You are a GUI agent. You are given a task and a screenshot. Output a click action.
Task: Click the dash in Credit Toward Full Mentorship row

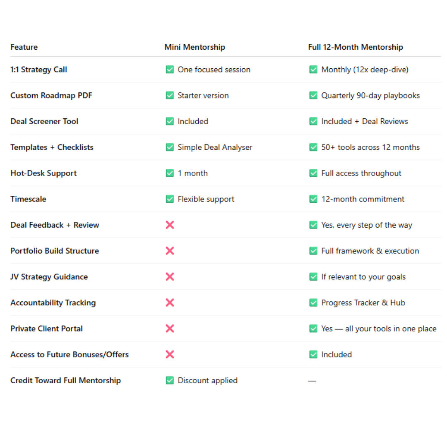[312, 380]
